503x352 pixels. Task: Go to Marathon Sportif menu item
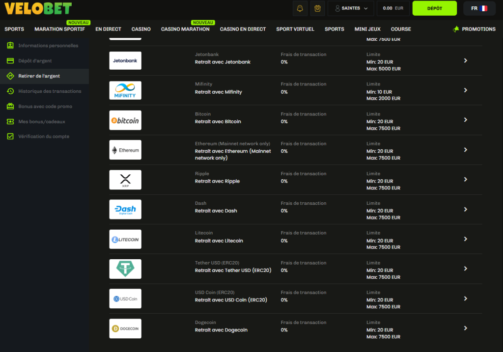pos(59,29)
